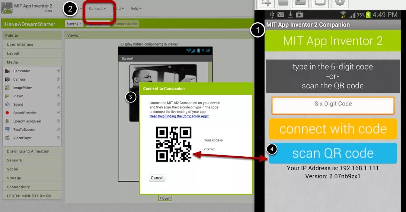Open help for Camera component
Image resolution: width=406 pixels, height=212 pixels.
pyautogui.click(x=58, y=79)
